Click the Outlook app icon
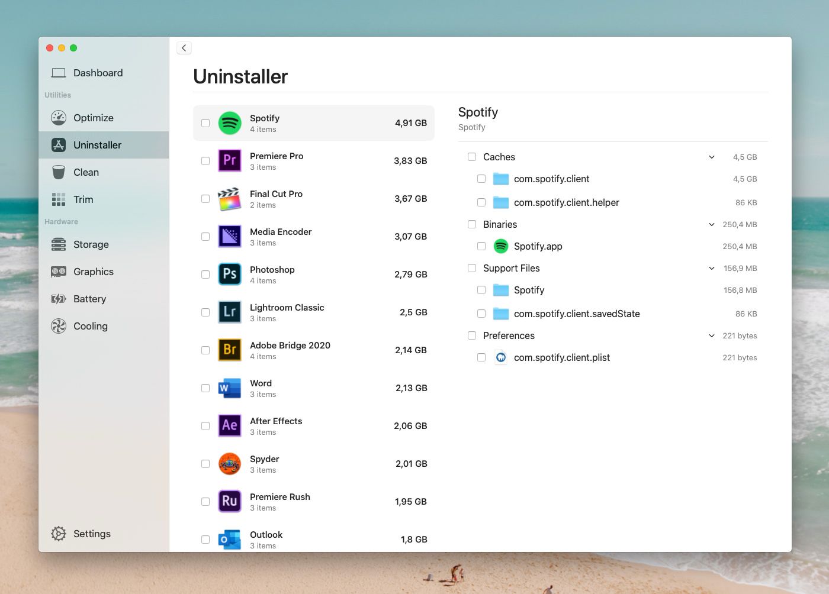 (x=230, y=540)
